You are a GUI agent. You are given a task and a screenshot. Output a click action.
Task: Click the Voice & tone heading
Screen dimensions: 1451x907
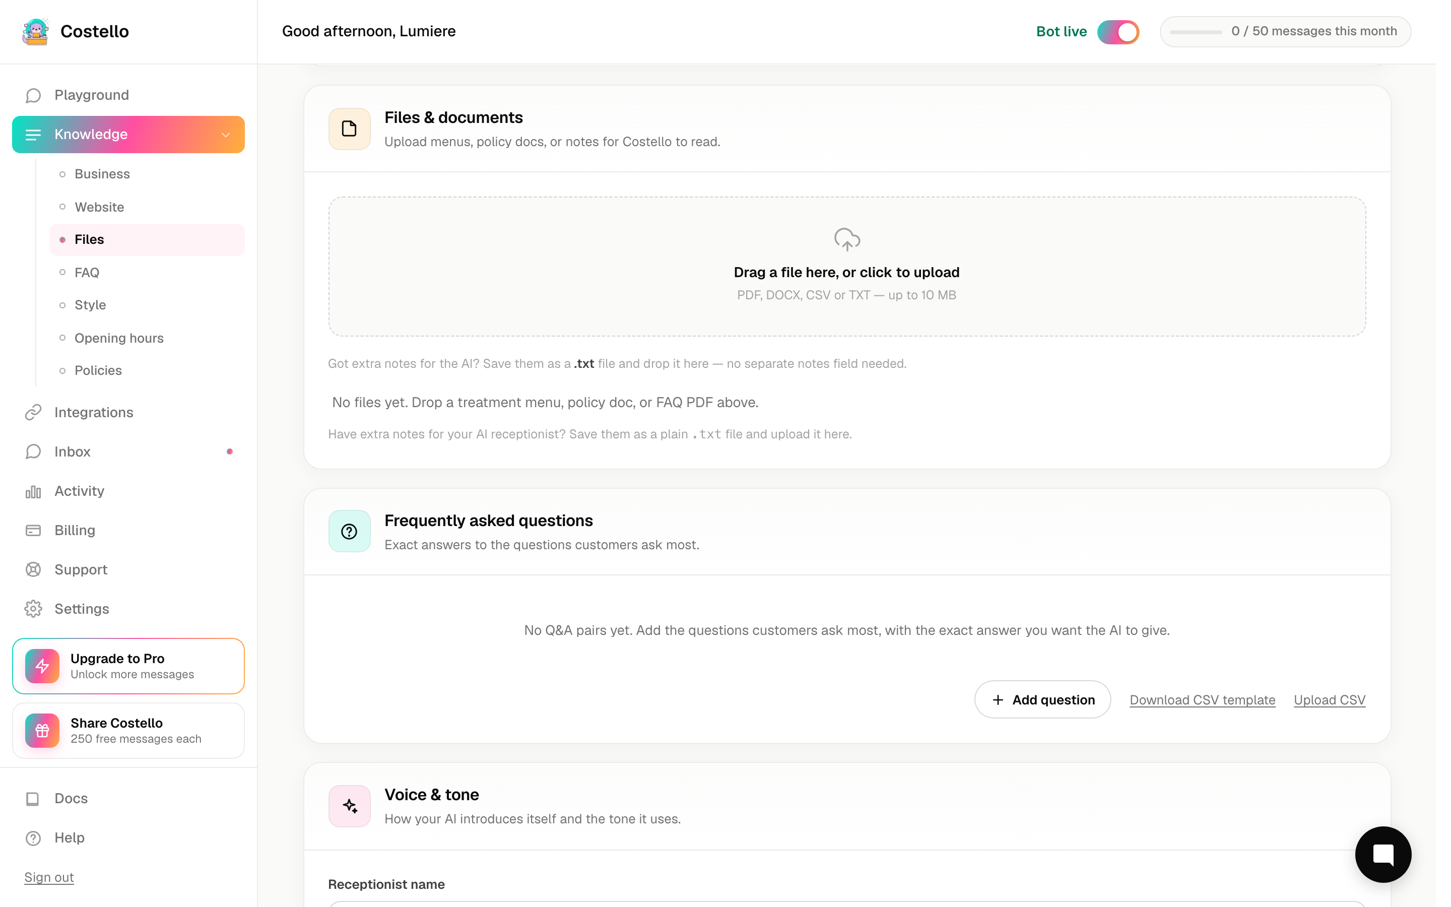pos(431,795)
